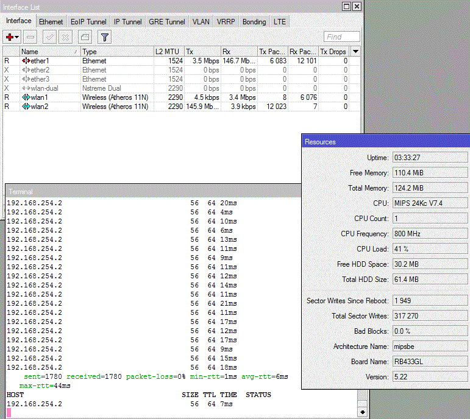This screenshot has height=419, width=470.
Task: Click the Free Memory field 110.4 MiB
Action: tap(430, 173)
